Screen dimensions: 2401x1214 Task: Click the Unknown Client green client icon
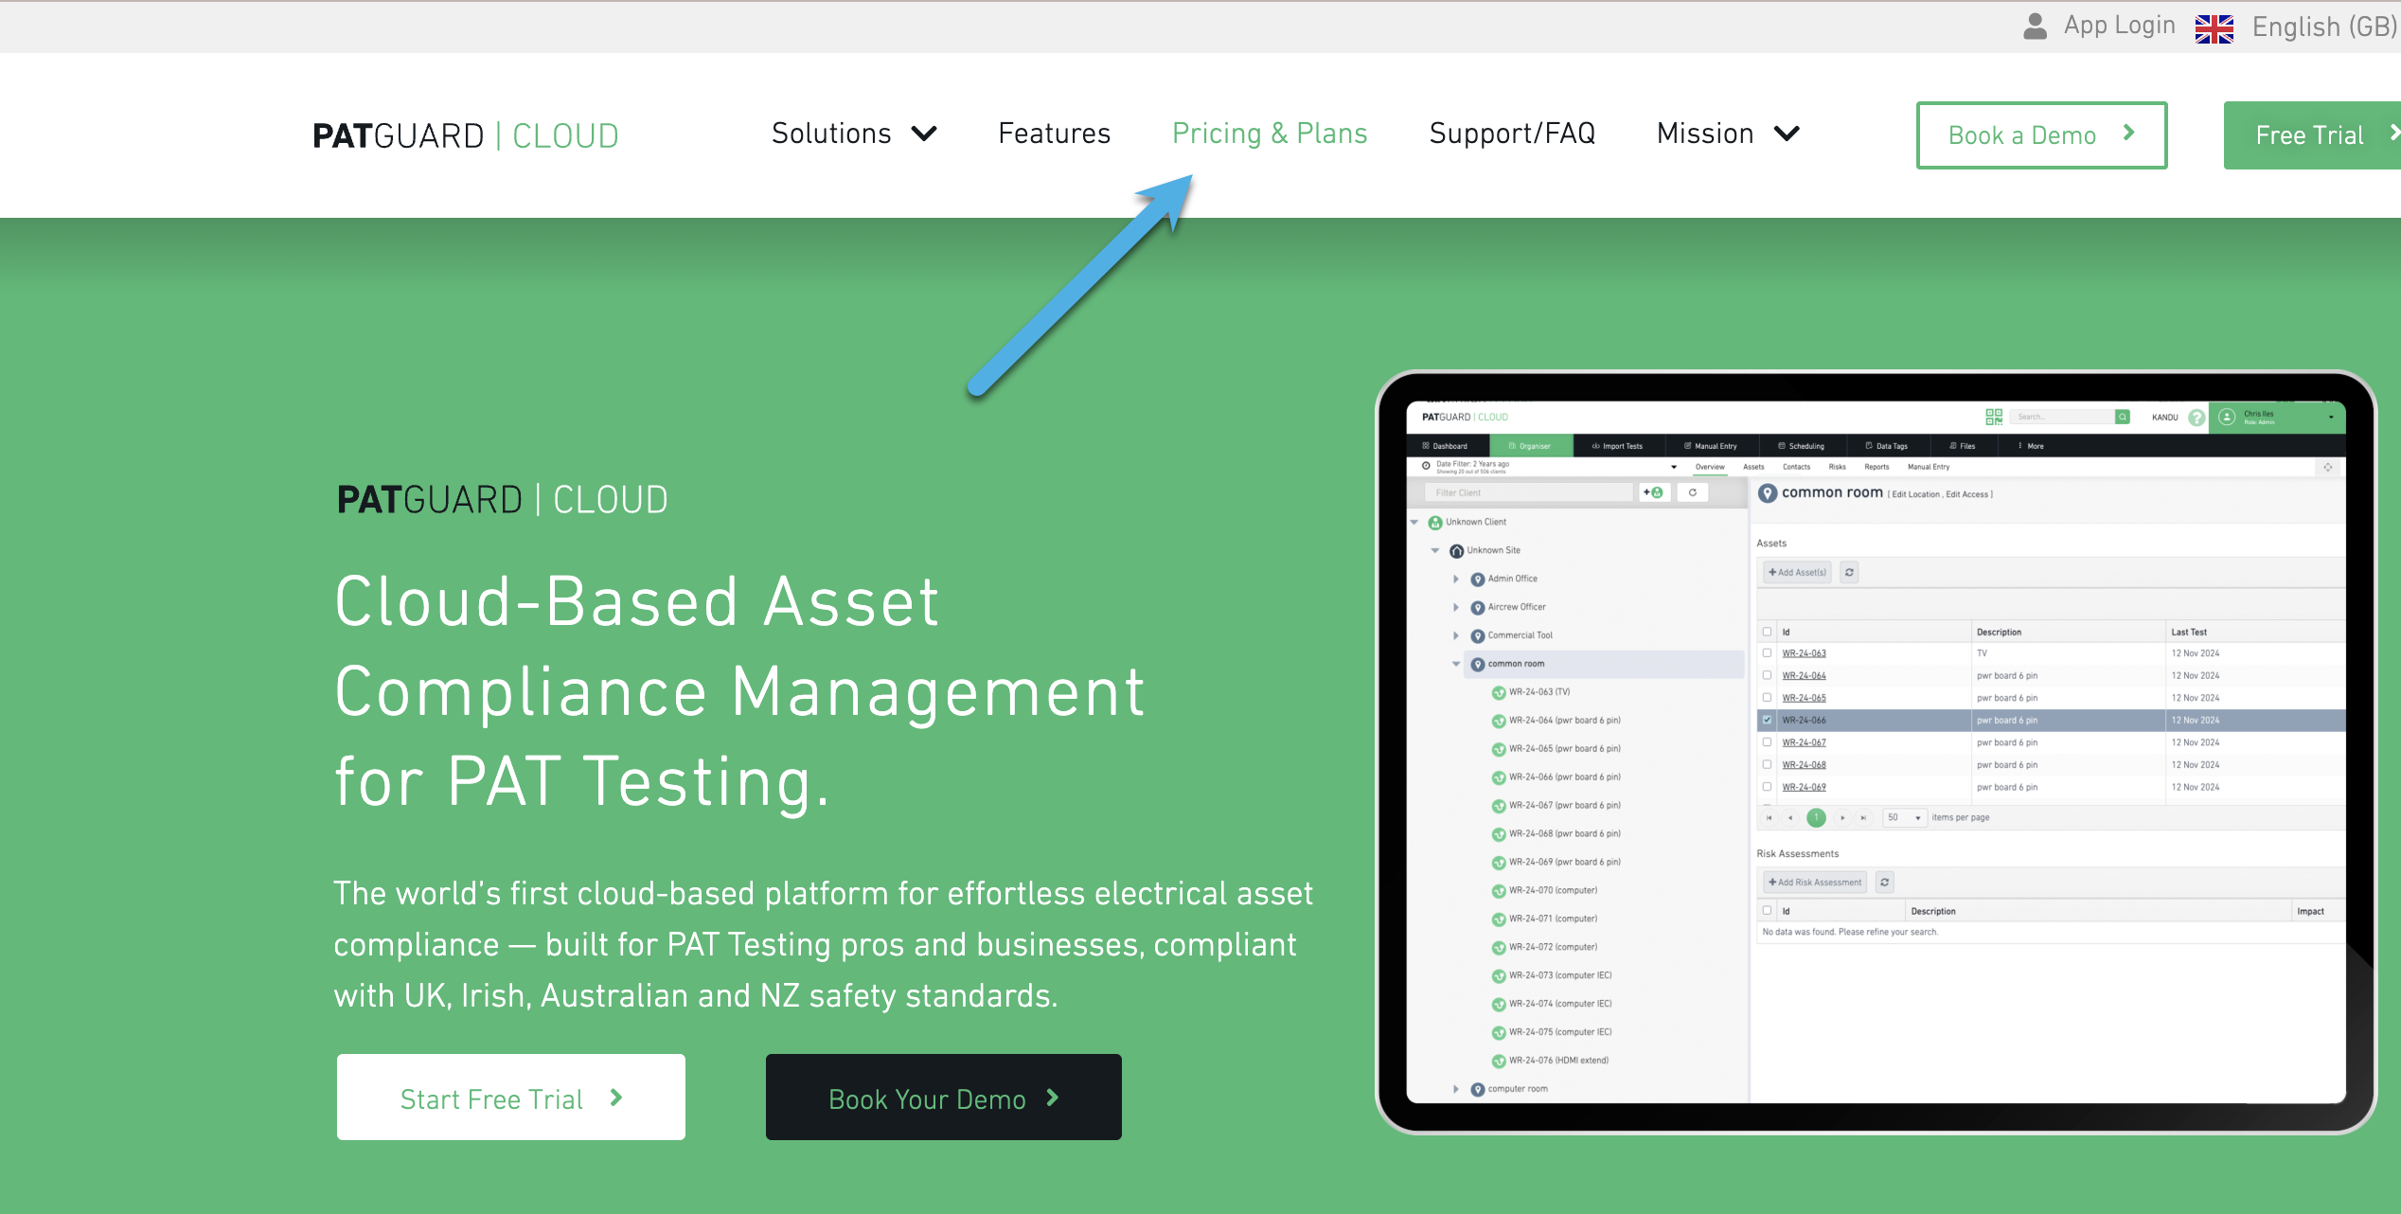point(1435,523)
